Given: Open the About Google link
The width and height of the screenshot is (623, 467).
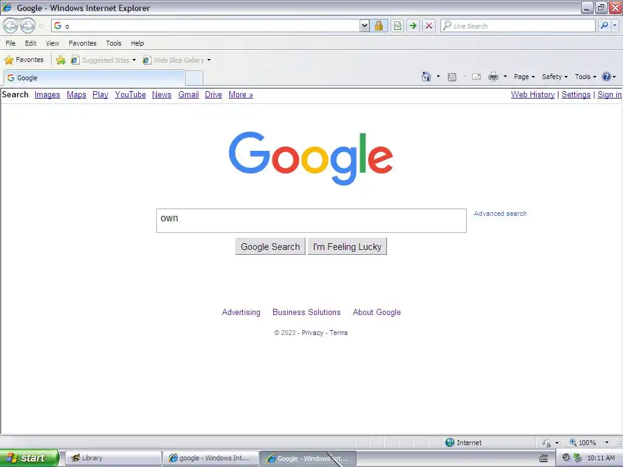Looking at the screenshot, I should [x=377, y=312].
